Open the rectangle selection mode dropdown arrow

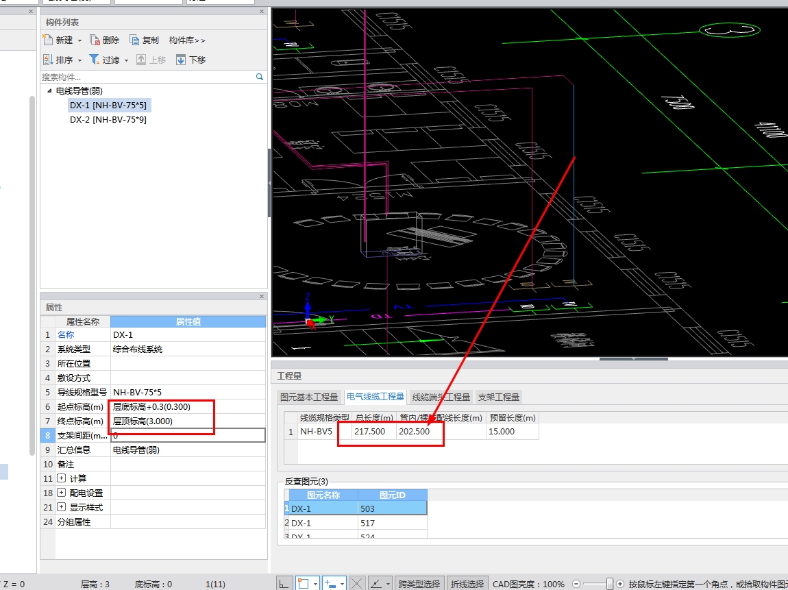[x=315, y=584]
